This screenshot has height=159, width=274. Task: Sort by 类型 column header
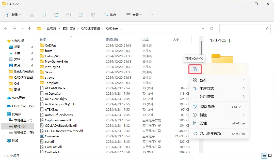146,39
